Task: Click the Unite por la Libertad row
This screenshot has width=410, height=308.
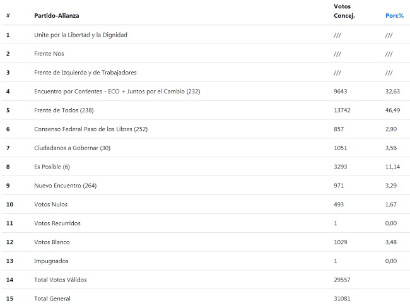Action: [x=206, y=35]
